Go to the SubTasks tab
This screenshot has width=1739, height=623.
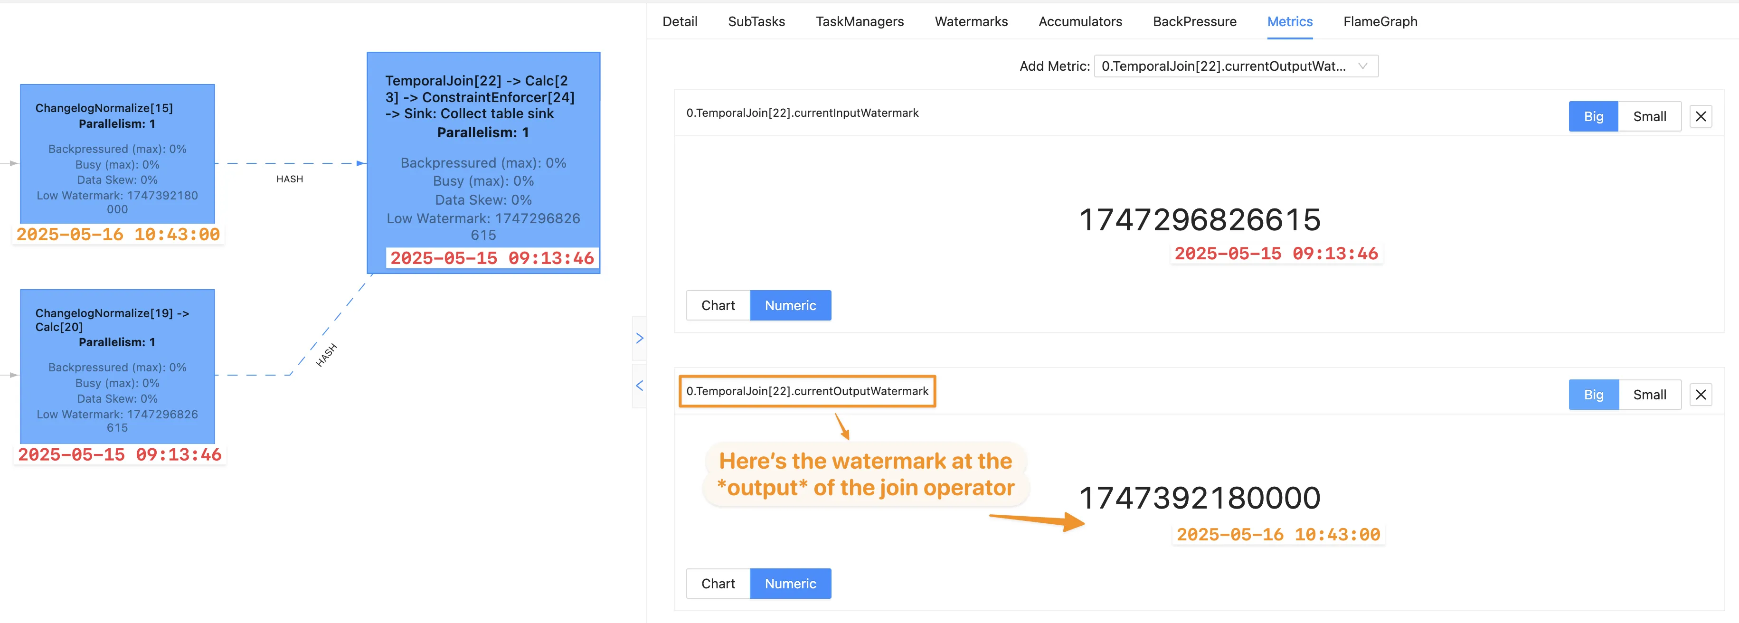tap(756, 21)
